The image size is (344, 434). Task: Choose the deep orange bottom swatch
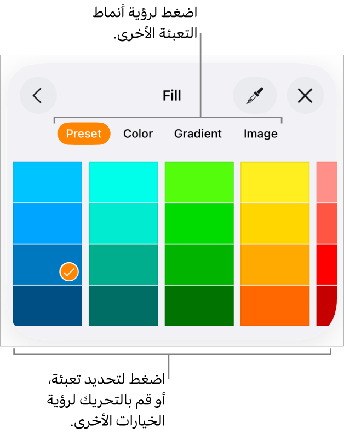pyautogui.click(x=275, y=305)
